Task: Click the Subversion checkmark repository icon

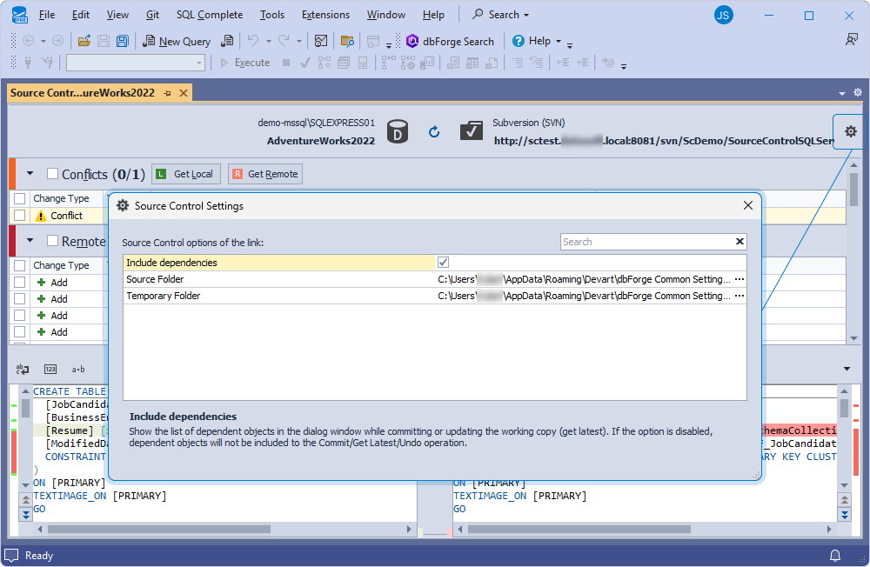Action: (472, 131)
